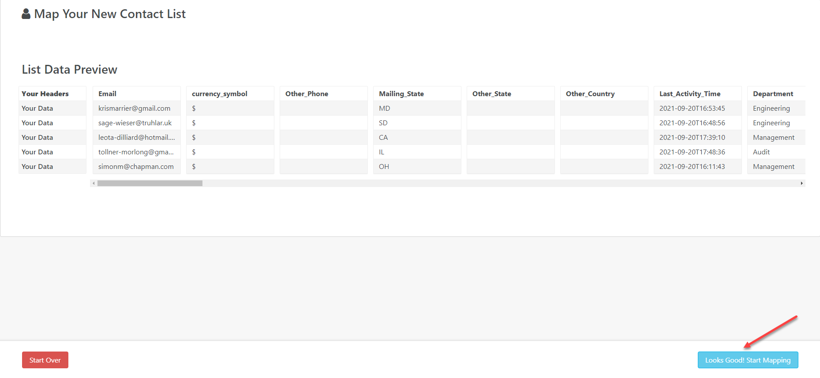Click the scrollbar right arrow
820x378 pixels.
pyautogui.click(x=801, y=183)
